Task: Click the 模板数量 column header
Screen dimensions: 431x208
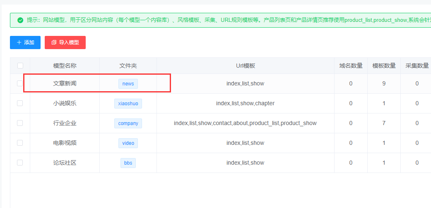Action: pos(384,66)
